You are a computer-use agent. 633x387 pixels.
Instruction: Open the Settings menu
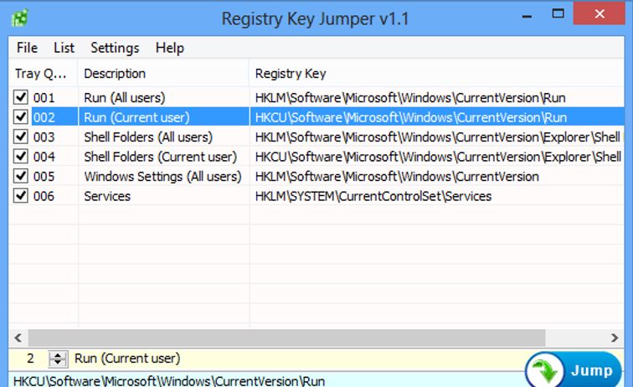[x=115, y=48]
